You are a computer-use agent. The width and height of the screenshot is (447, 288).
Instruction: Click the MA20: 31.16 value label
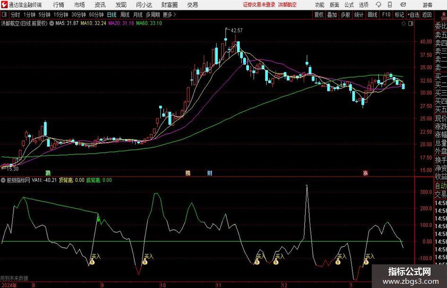pos(121,23)
